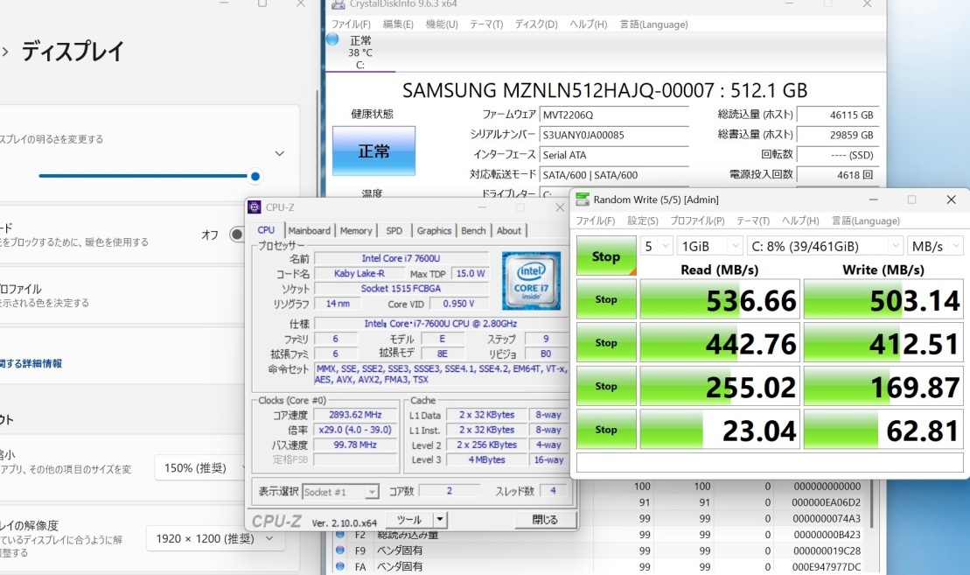Click the empty comment field below benchmark results
Screen dimensions: 970x575
coord(770,462)
